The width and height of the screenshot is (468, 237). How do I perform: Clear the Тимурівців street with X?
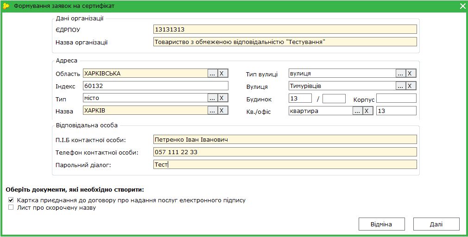[x=410, y=86]
